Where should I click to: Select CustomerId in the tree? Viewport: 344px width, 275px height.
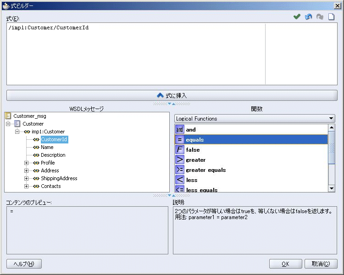pos(54,139)
